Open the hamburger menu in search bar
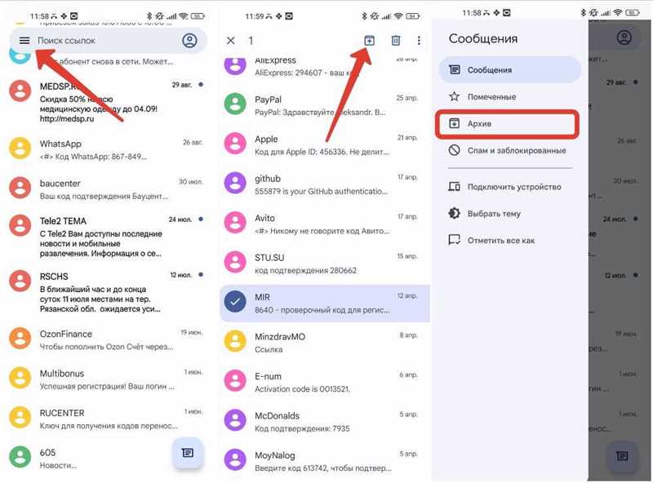Viewport: 653px width, 483px height. pyautogui.click(x=24, y=41)
